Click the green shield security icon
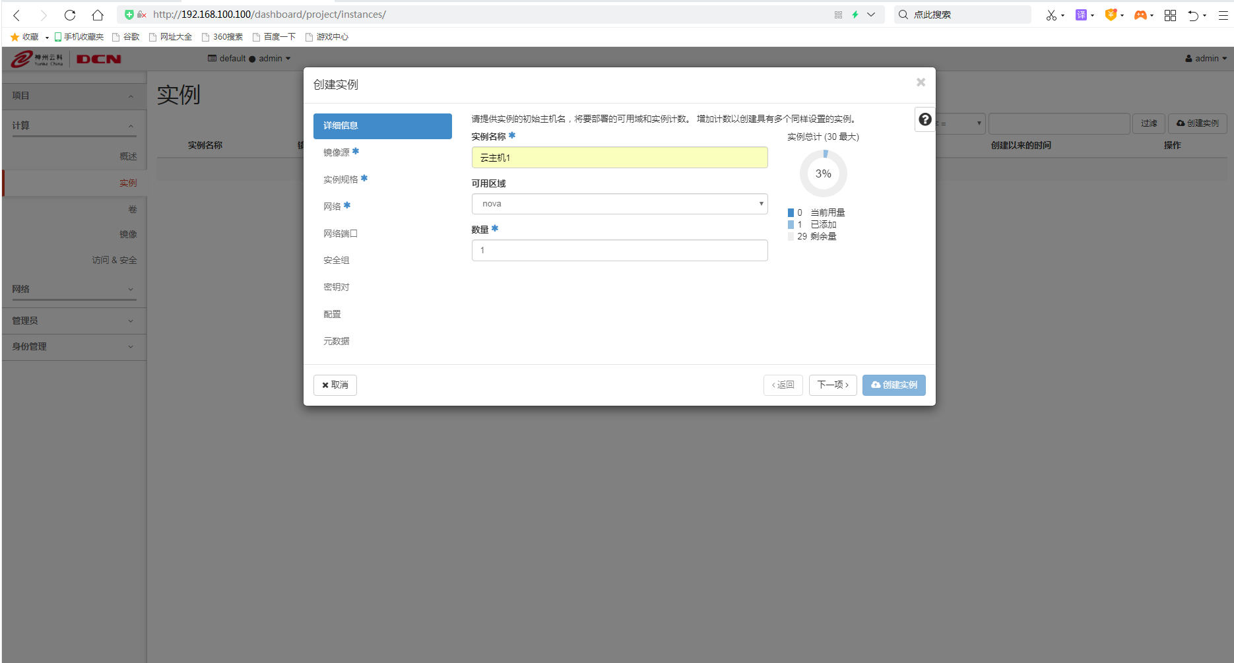This screenshot has width=1234, height=663. click(129, 15)
